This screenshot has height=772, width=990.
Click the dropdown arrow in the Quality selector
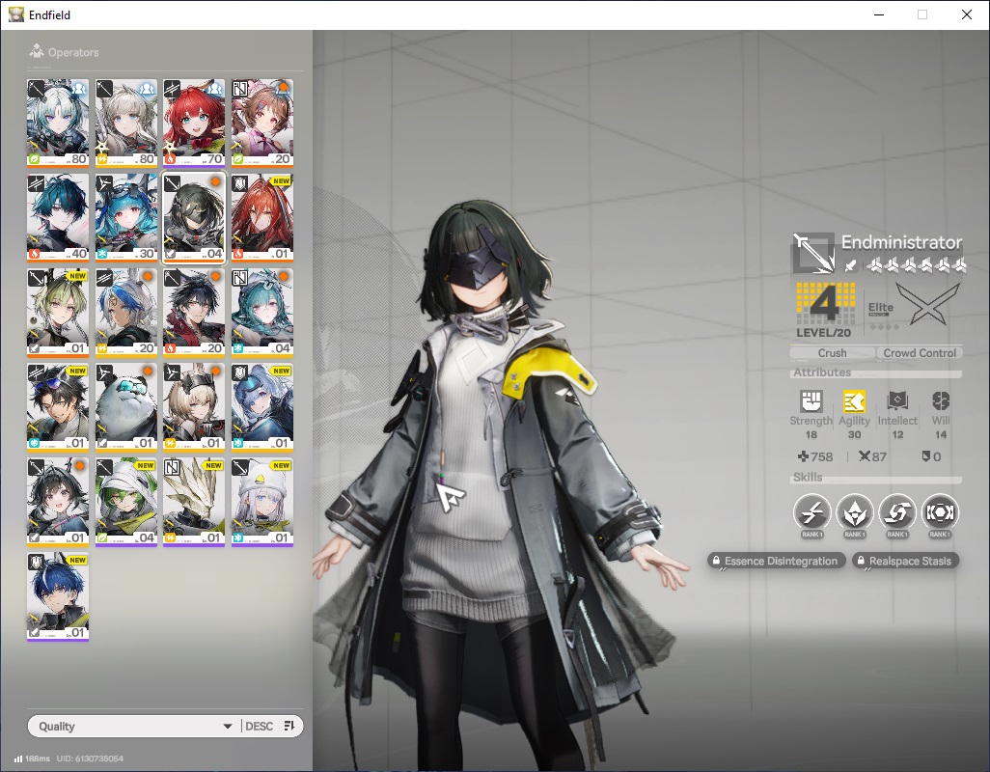pos(228,727)
